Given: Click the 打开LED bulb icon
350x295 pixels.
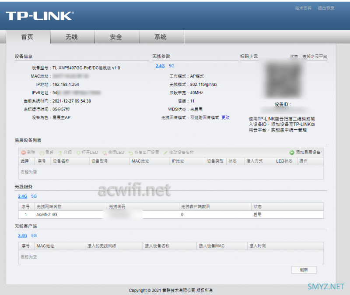Looking at the screenshot, I should (x=78, y=153).
